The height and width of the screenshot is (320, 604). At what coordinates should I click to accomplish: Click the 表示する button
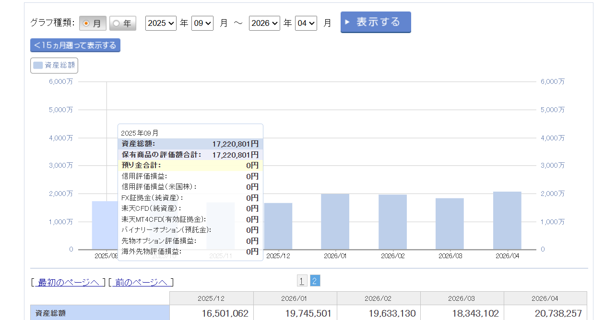coord(376,23)
